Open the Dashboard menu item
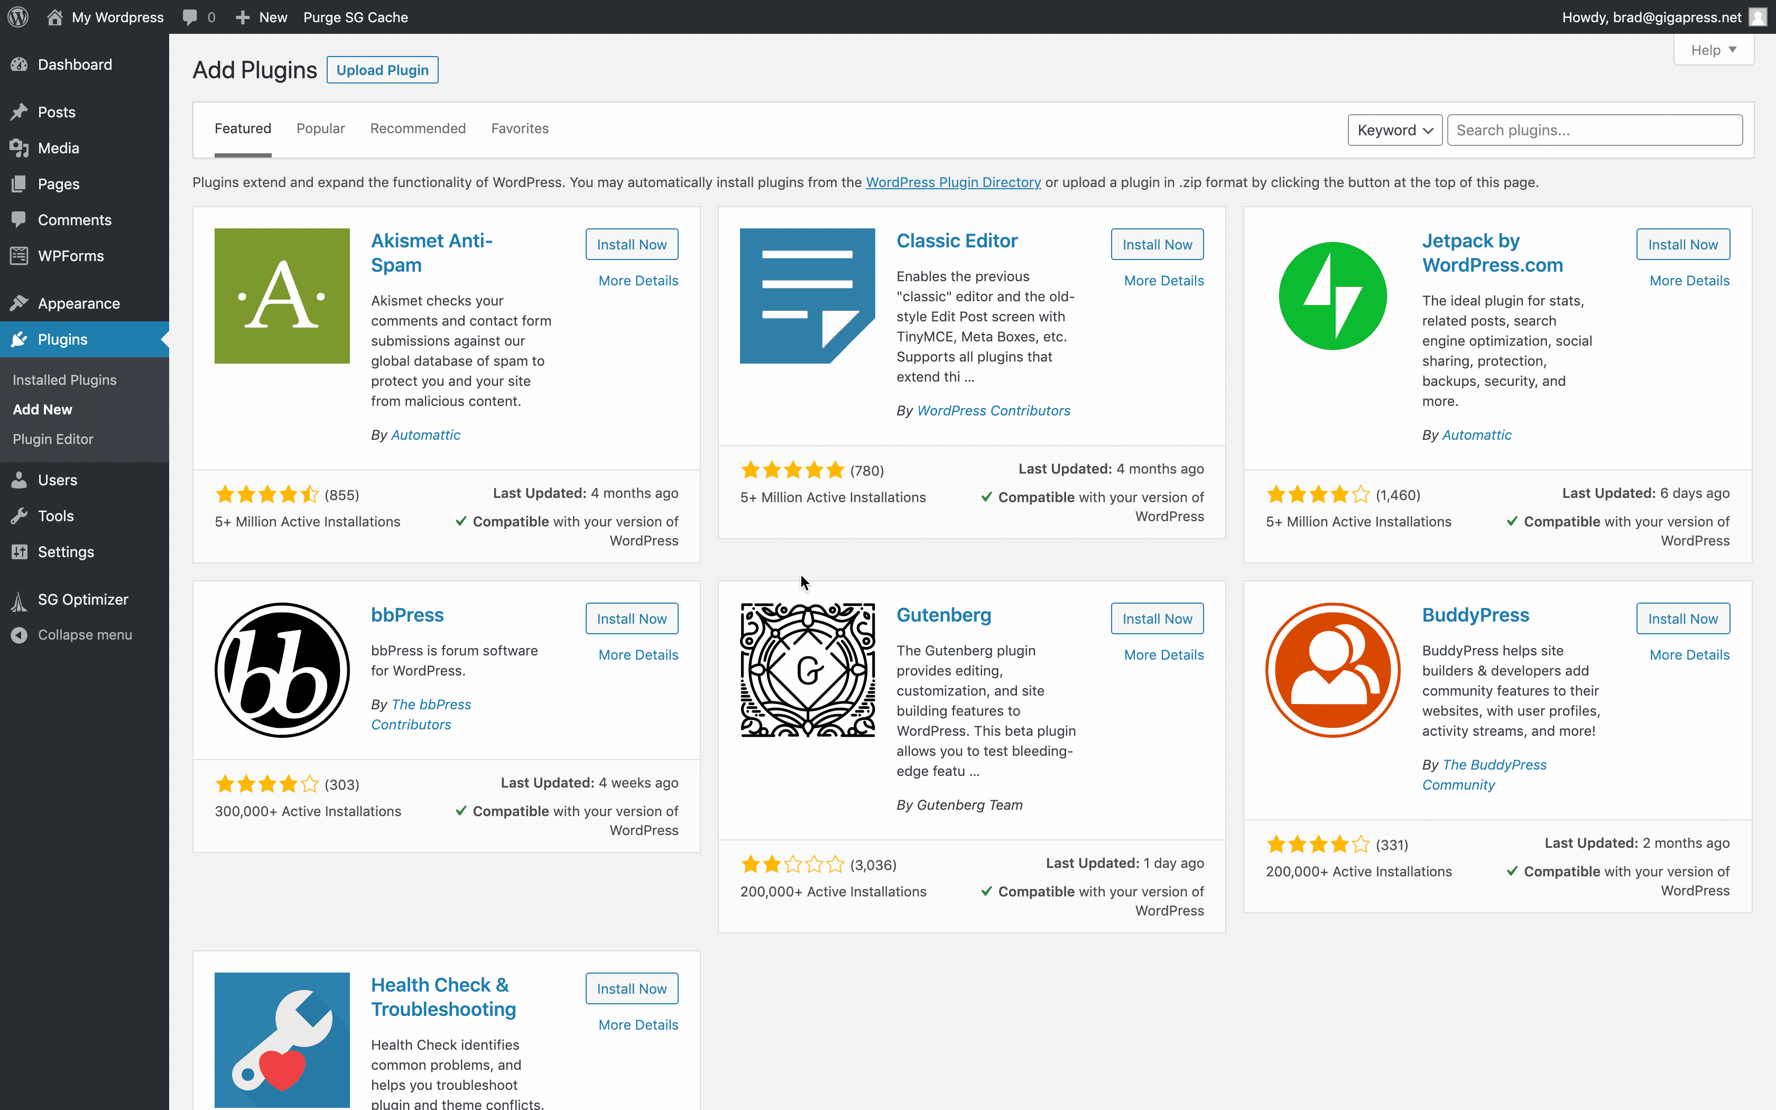The height and width of the screenshot is (1110, 1776). click(85, 64)
